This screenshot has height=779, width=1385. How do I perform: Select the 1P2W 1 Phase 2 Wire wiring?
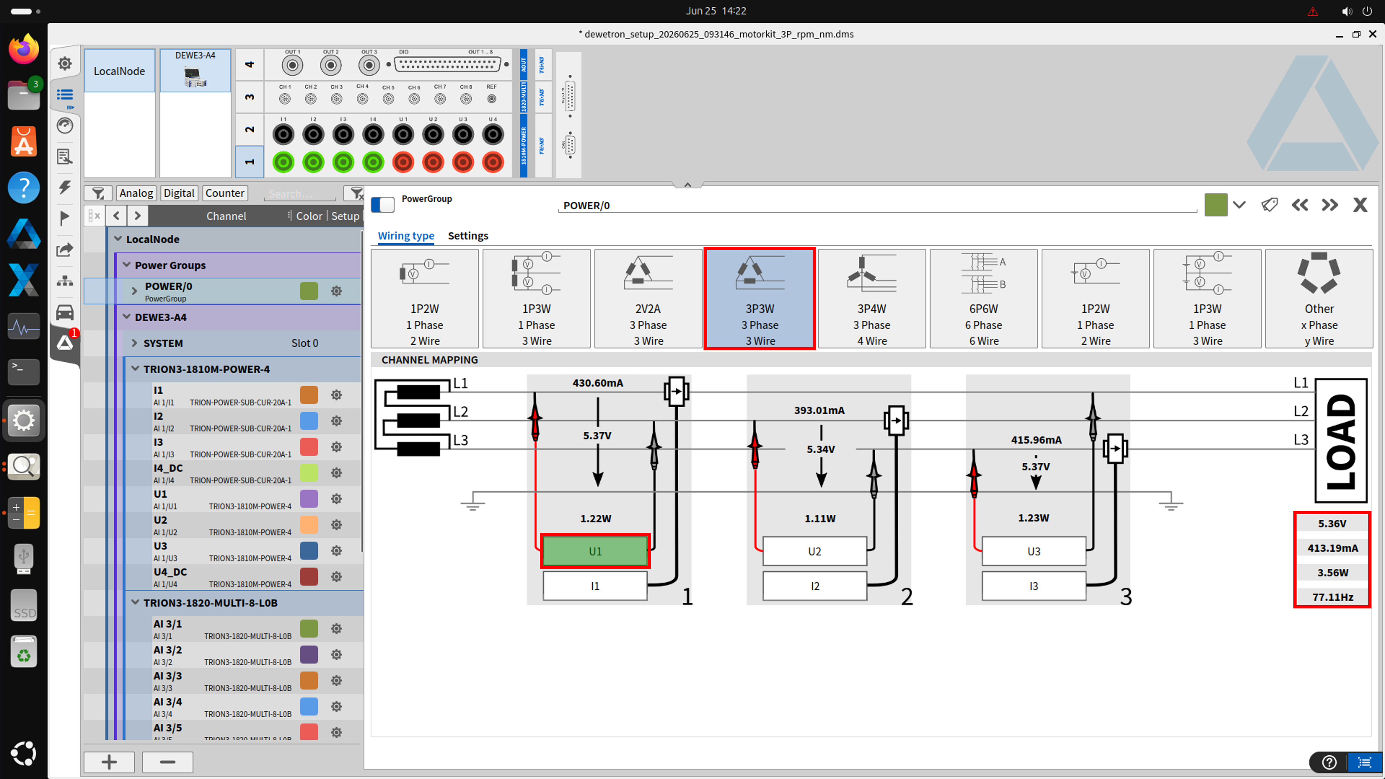[425, 298]
